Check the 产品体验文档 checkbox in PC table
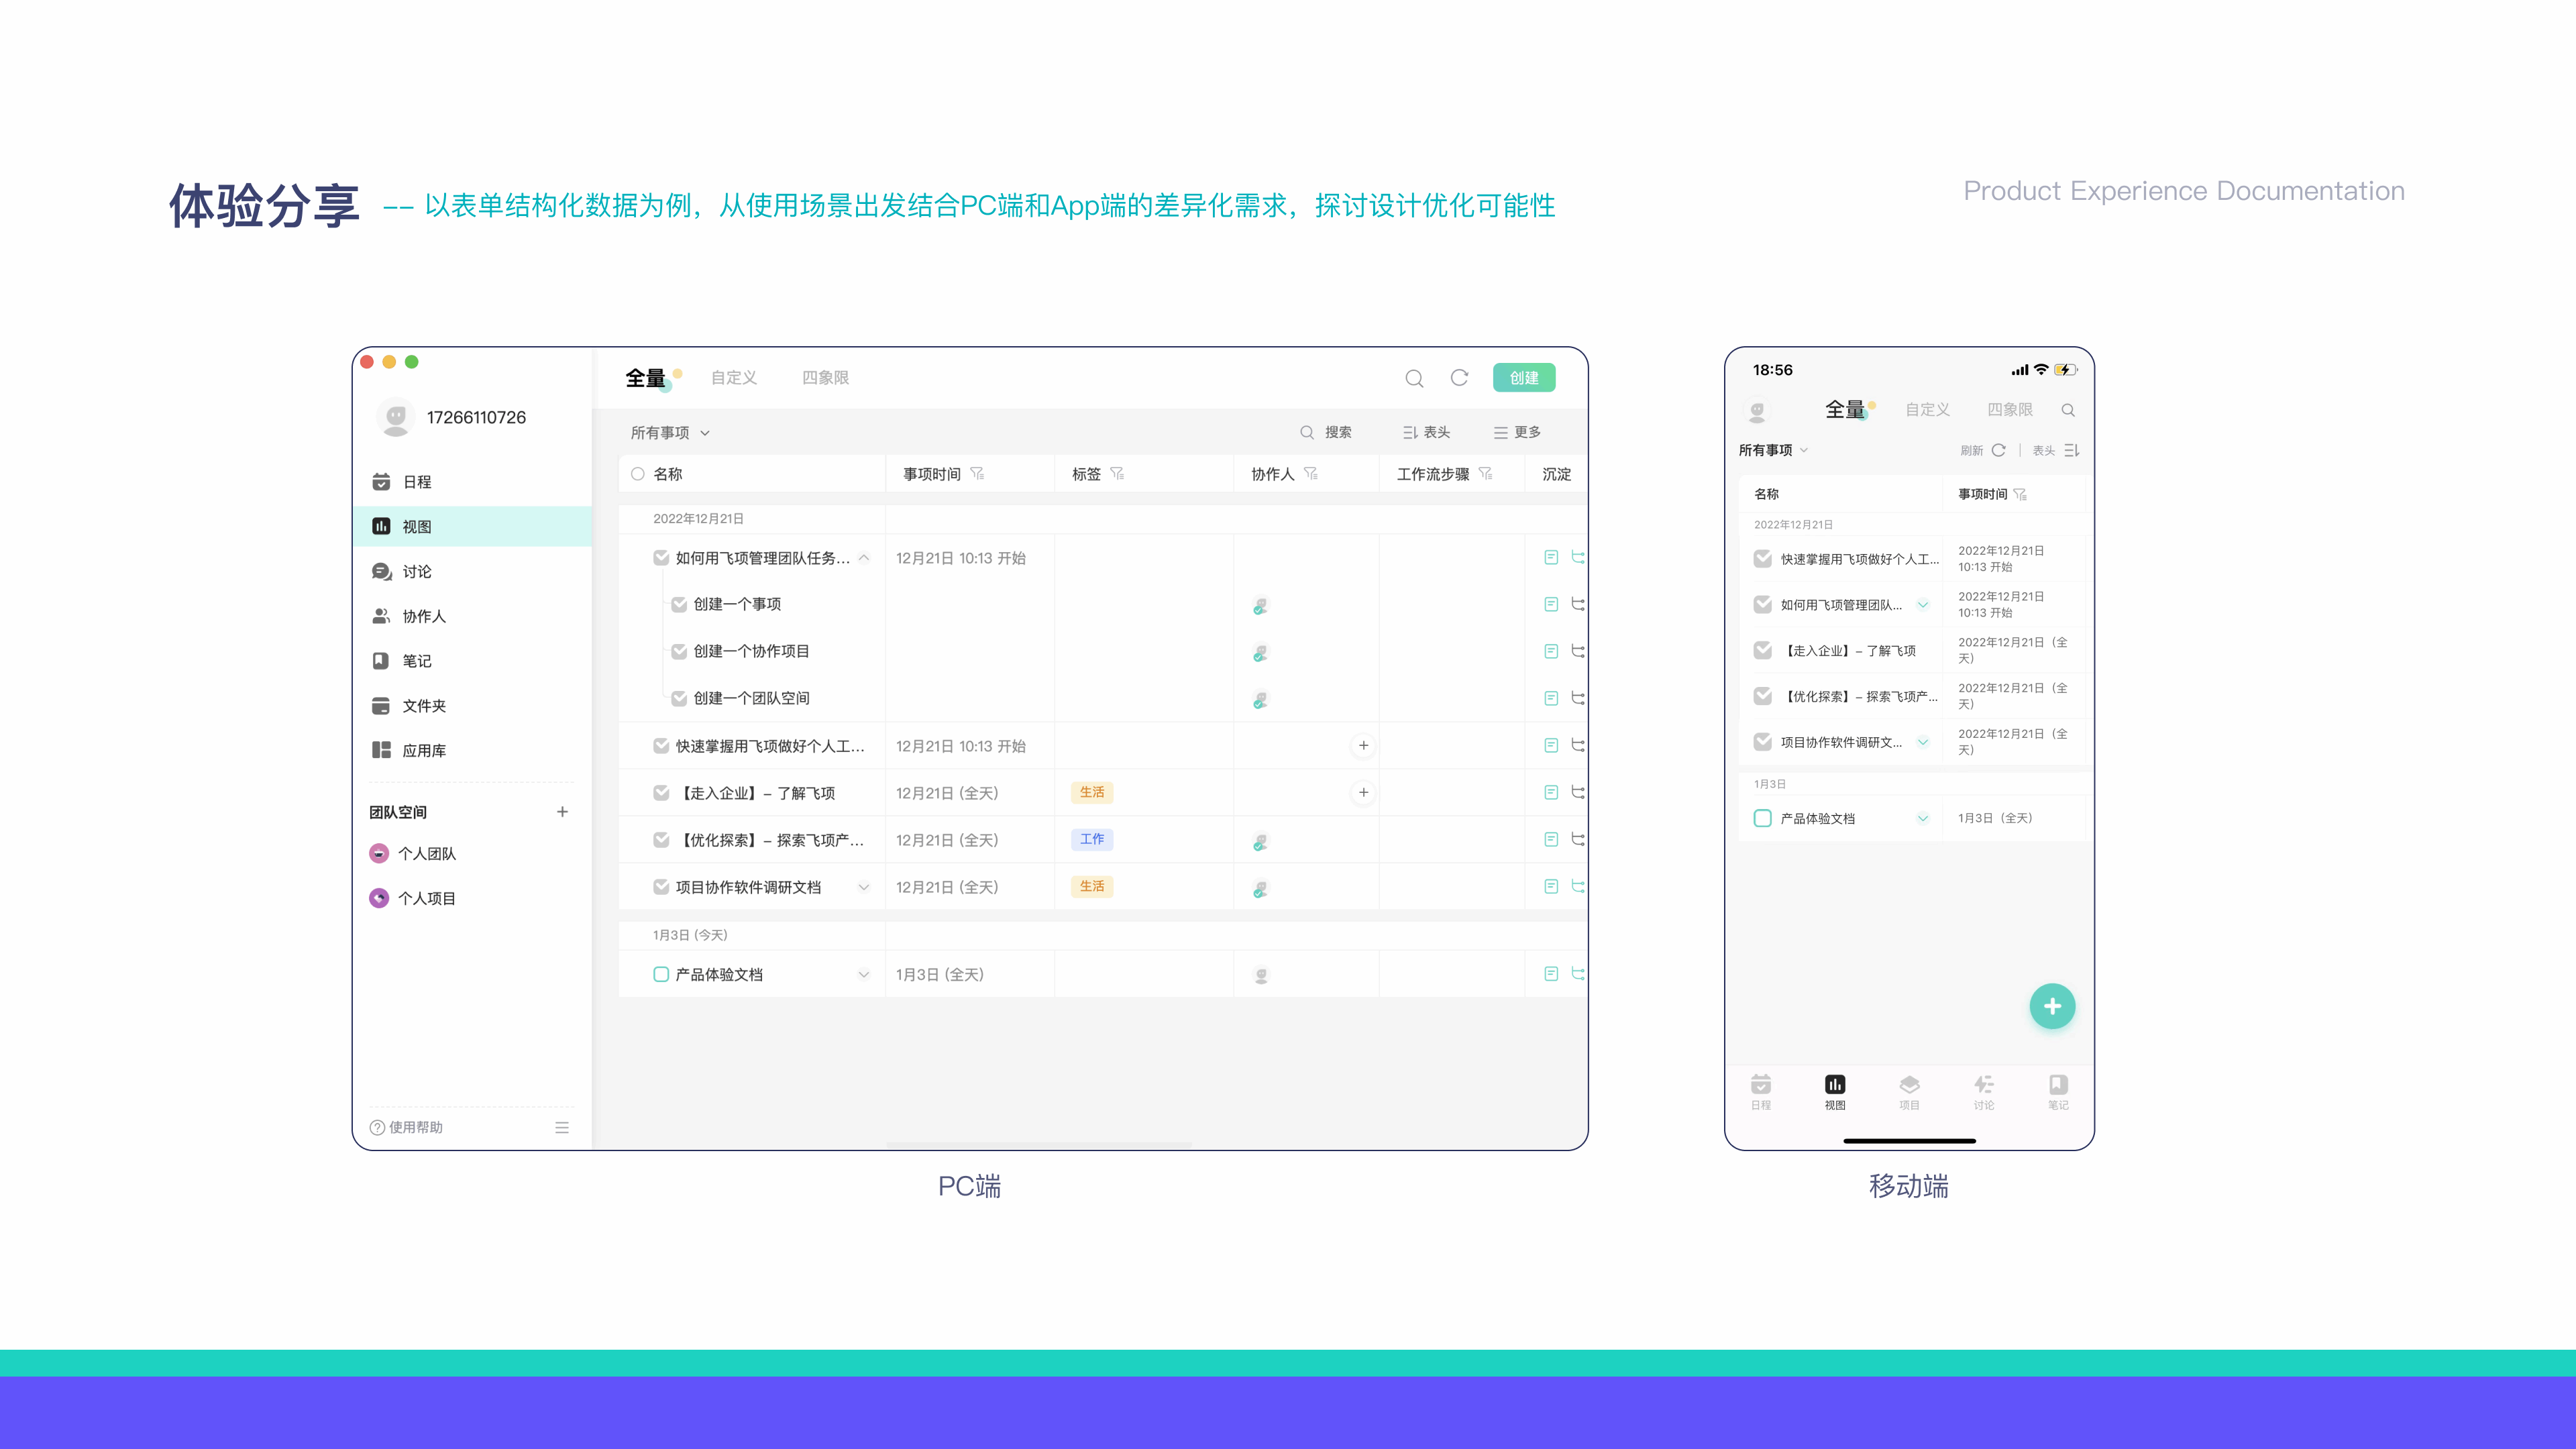This screenshot has height=1449, width=2576. tap(661, 974)
